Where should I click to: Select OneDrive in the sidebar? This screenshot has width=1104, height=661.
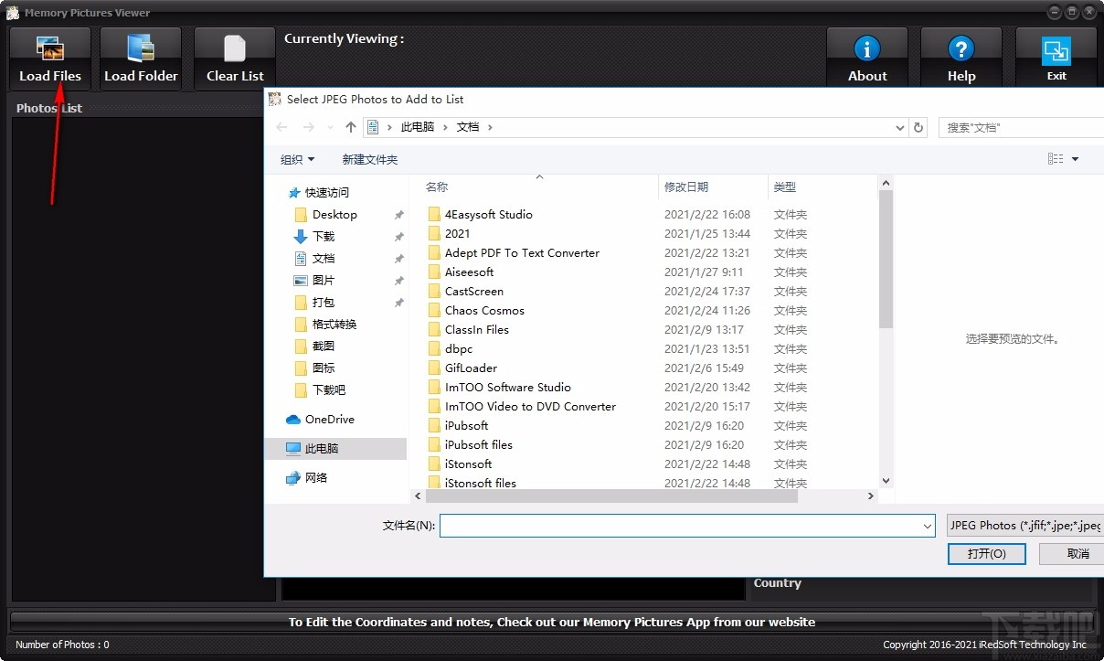(x=330, y=419)
